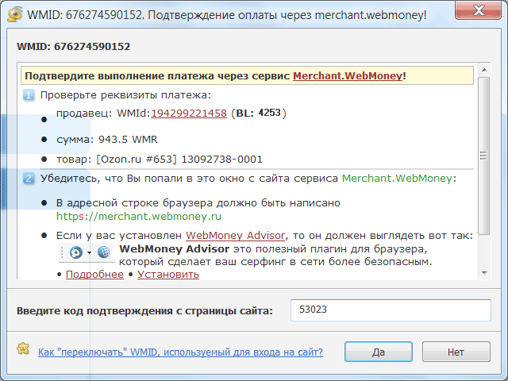The width and height of the screenshot is (508, 381).
Task: Click the vertical scrollbar thumb
Action: (x=484, y=156)
